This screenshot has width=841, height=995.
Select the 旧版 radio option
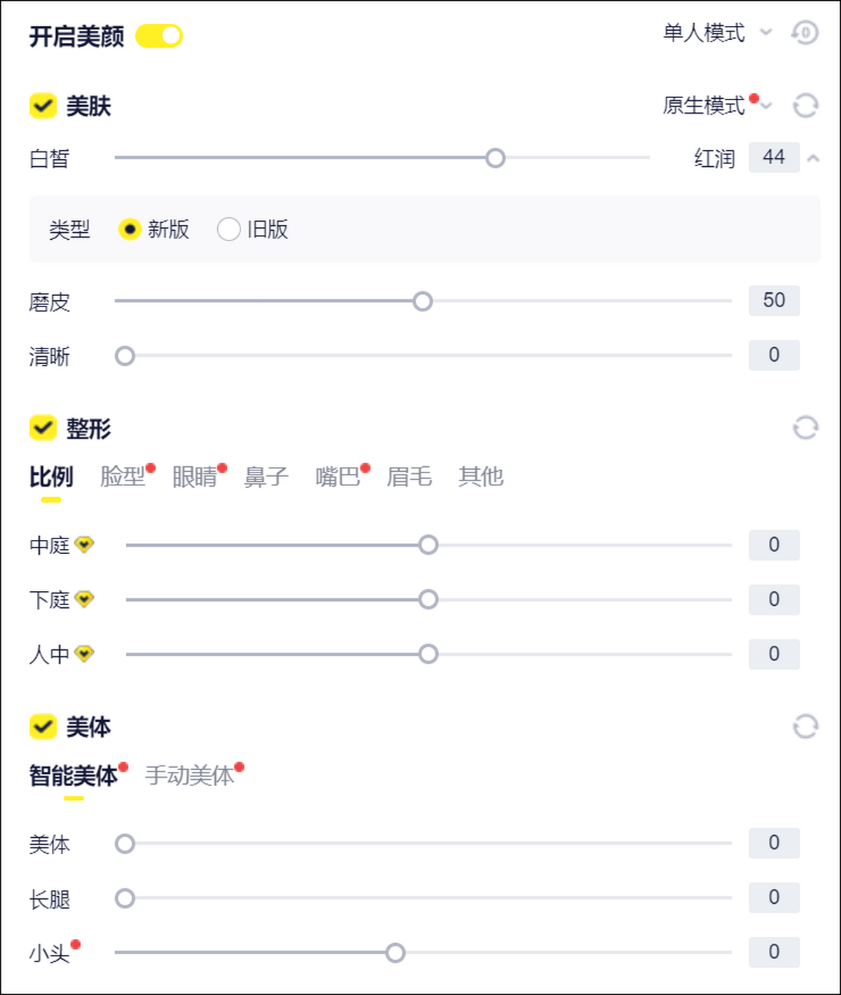(229, 229)
